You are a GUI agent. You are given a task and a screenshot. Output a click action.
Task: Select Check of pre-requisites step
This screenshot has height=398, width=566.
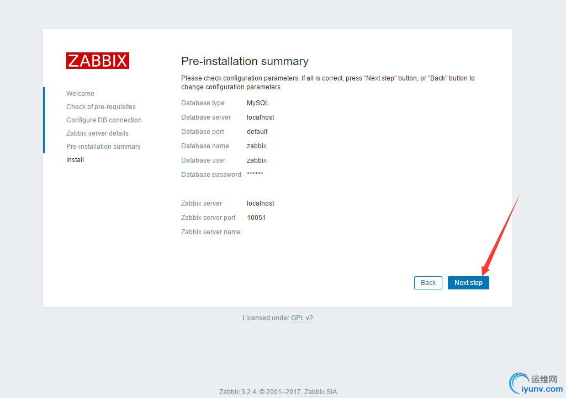pos(101,107)
